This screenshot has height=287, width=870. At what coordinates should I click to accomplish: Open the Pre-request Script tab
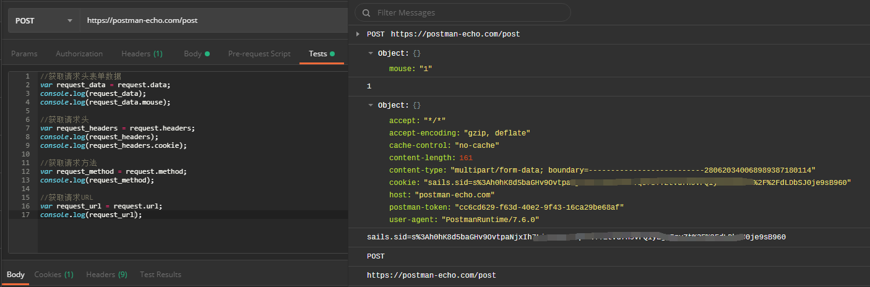259,54
